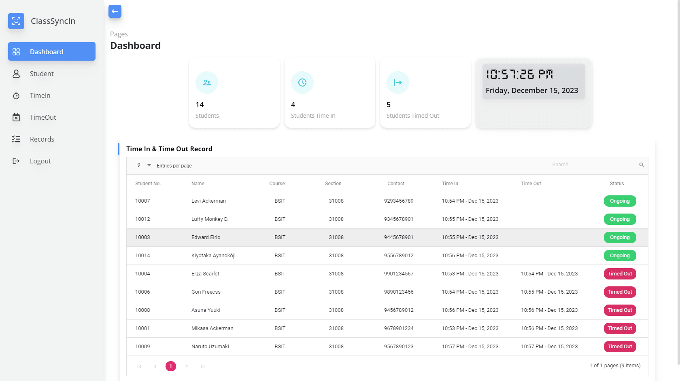Open the TimeOut menu item

(x=52, y=117)
